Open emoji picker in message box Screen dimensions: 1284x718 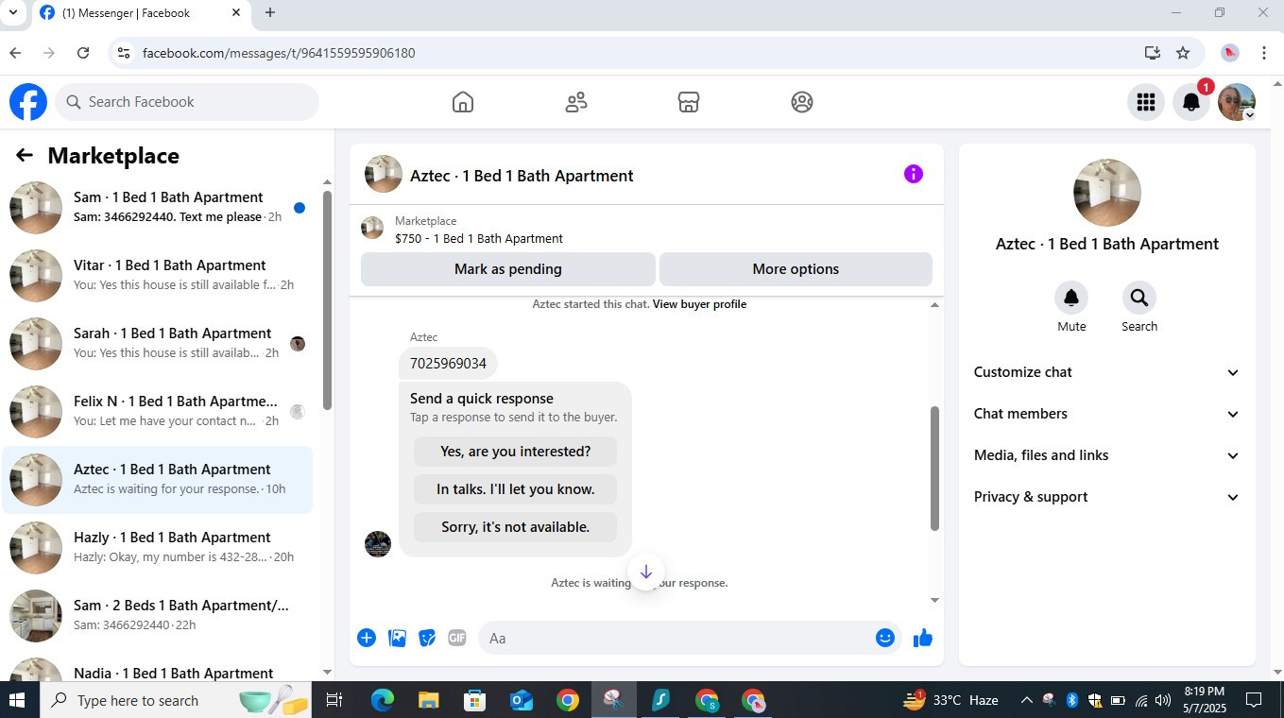tap(885, 638)
